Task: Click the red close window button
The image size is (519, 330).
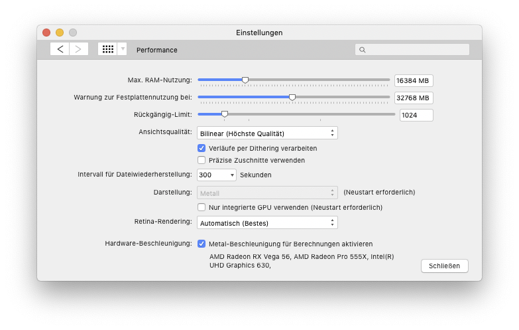Action: 46,33
